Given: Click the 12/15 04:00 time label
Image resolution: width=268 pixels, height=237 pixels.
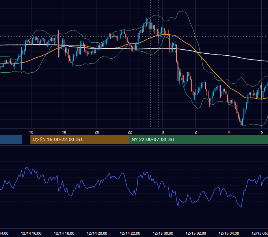Looking at the screenshot, I should pyautogui.click(x=229, y=233).
